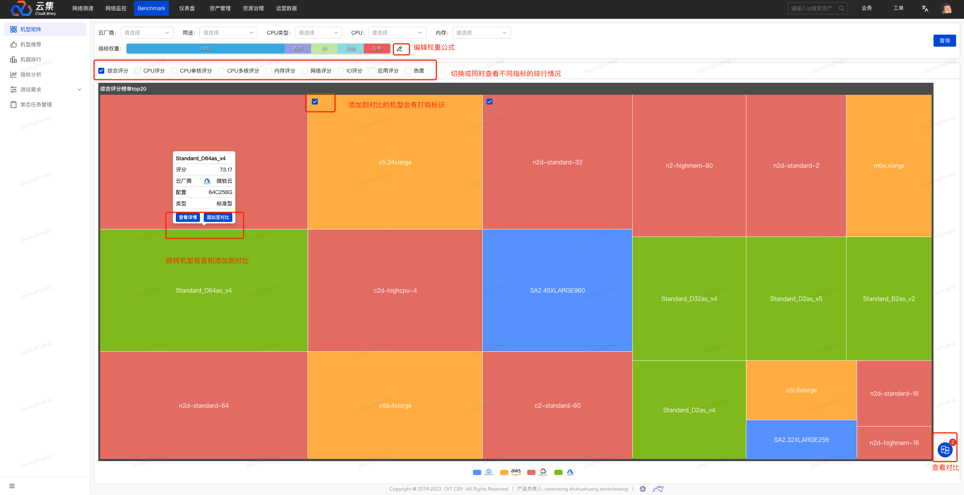Uncheck compare checkbox on n2d-standard-32 tile

click(490, 102)
